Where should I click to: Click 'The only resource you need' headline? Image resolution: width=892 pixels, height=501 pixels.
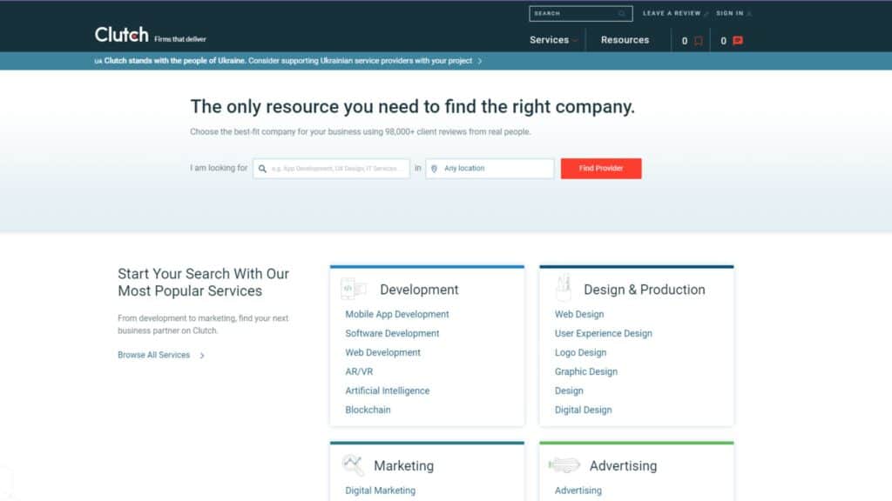(x=412, y=107)
